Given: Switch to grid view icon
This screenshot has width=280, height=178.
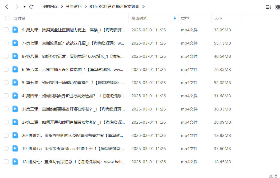Looking at the screenshot, I should pos(278,7).
